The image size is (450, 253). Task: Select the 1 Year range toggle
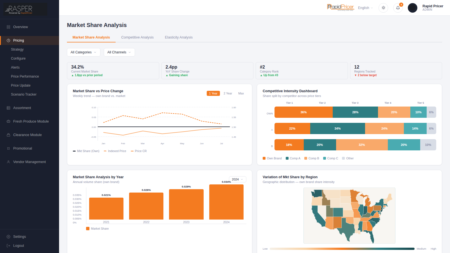click(213, 93)
